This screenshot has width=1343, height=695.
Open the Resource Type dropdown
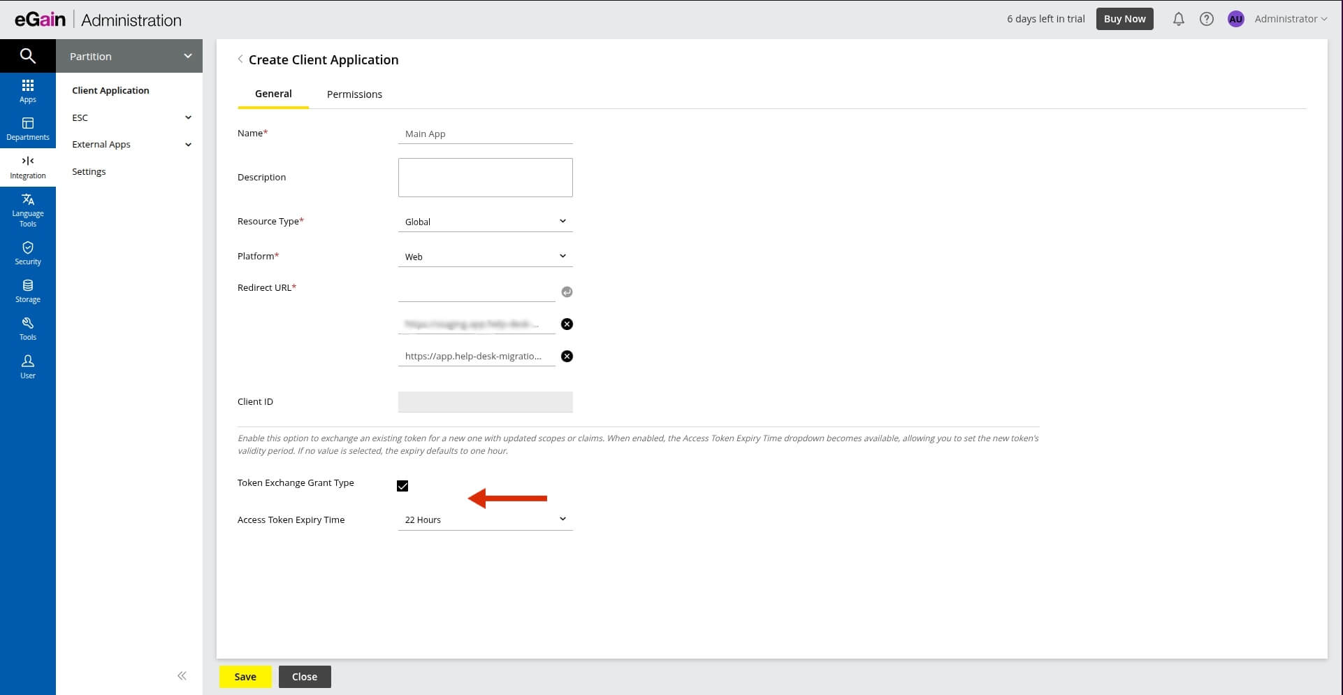click(485, 222)
